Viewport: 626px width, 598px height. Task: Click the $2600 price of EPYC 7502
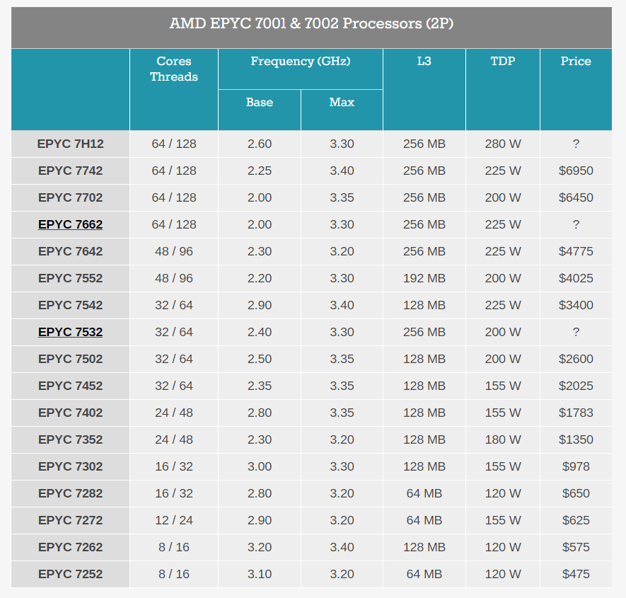pyautogui.click(x=576, y=359)
